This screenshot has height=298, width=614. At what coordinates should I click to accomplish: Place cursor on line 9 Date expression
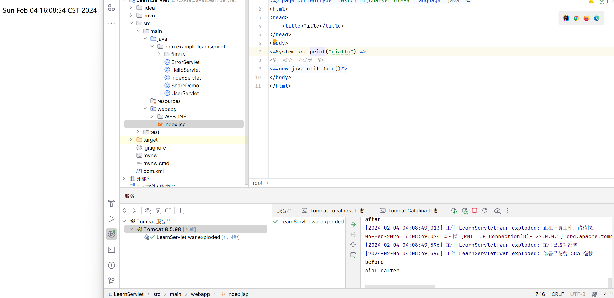pos(308,69)
